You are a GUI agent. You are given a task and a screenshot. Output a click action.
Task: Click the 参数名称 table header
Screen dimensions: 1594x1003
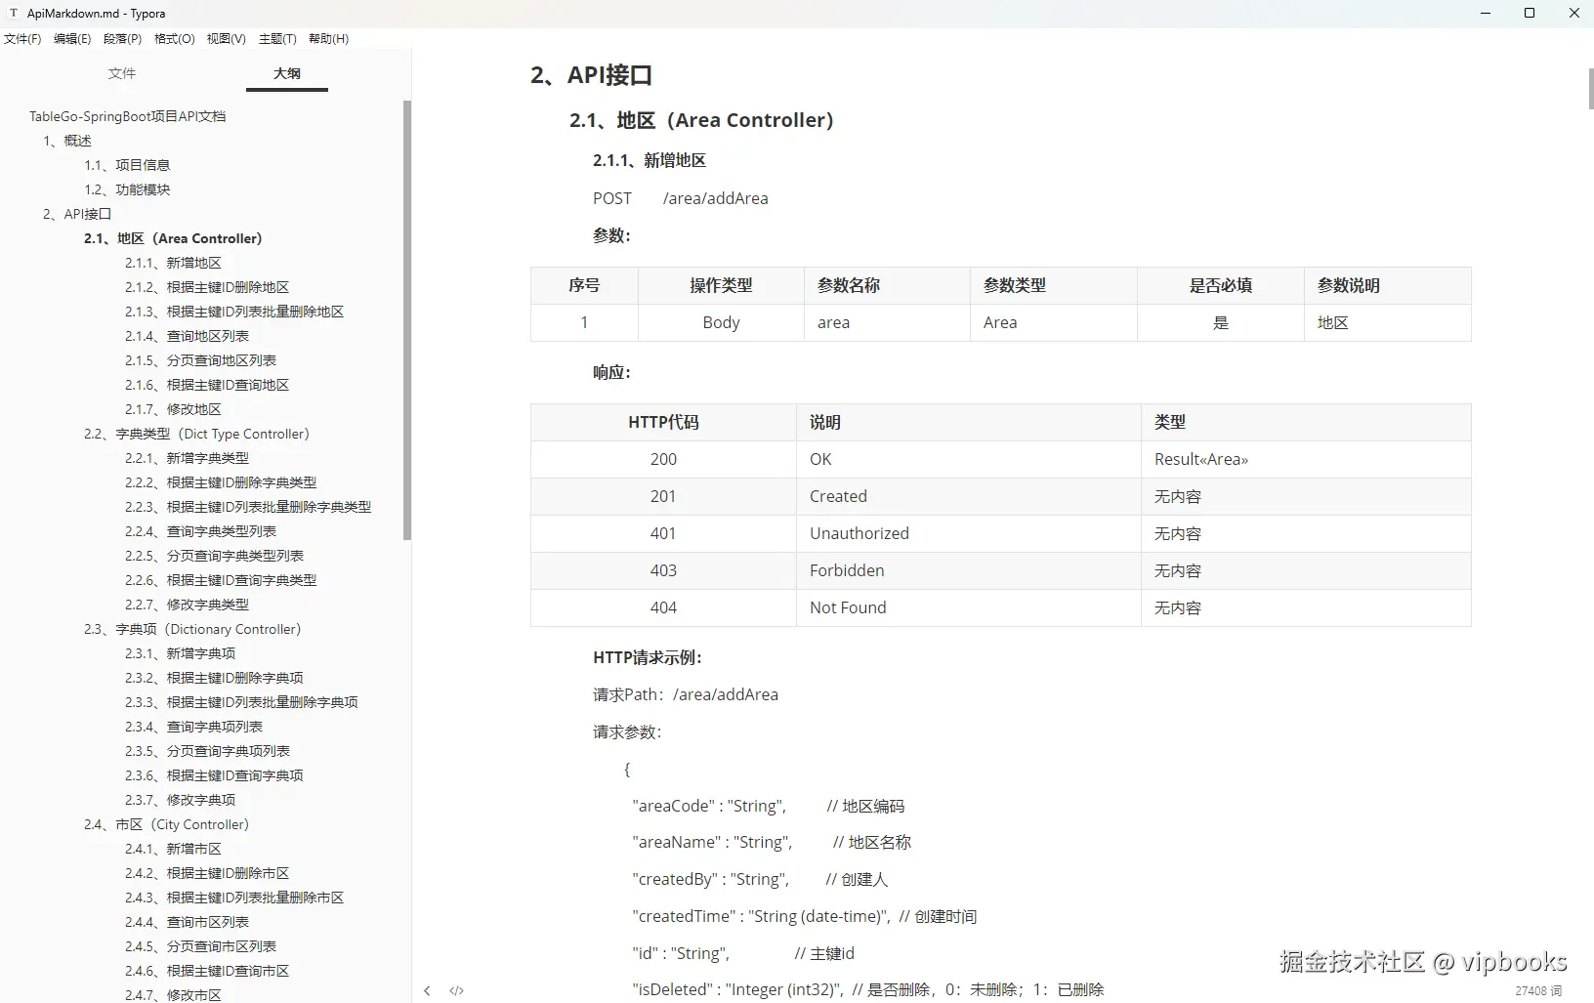(x=887, y=285)
